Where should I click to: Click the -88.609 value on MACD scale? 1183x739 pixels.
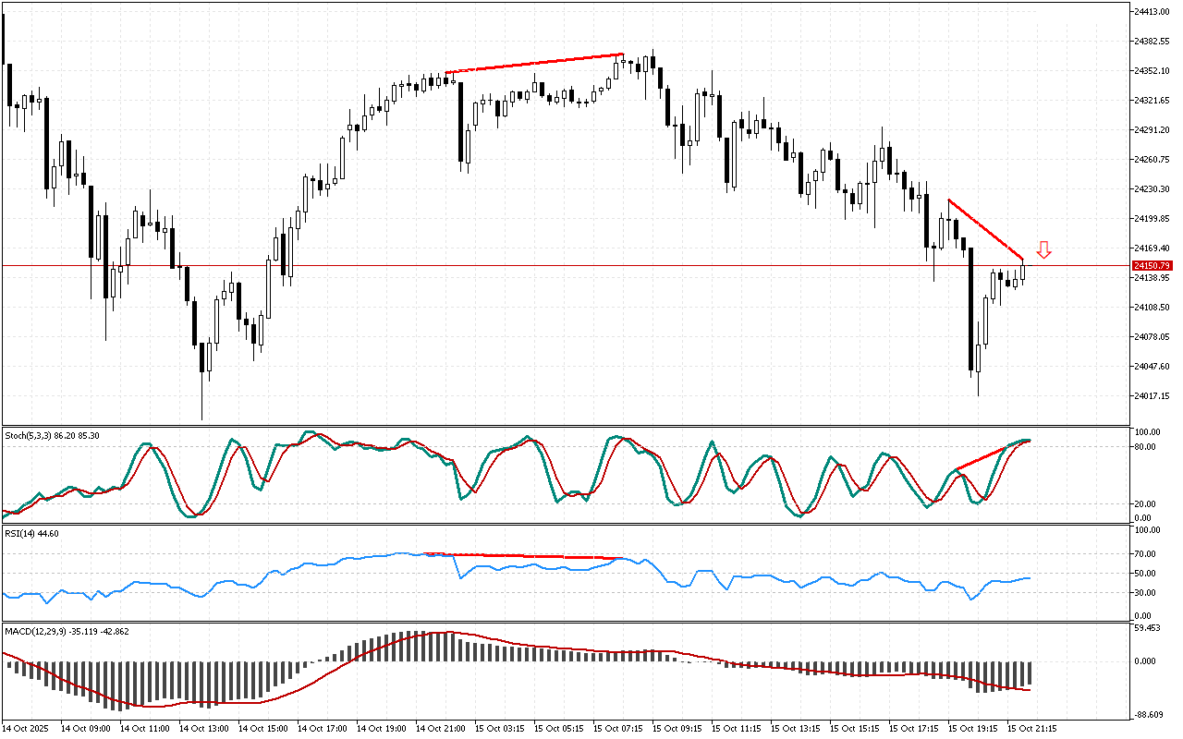1150,713
